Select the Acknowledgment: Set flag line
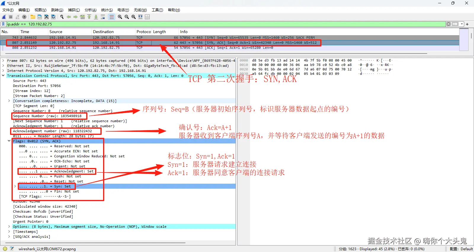This screenshot has height=252, width=474. pyautogui.click(x=56, y=171)
